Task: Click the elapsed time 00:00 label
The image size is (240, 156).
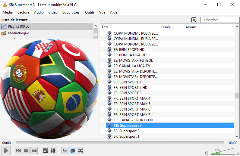Action: click(6, 143)
